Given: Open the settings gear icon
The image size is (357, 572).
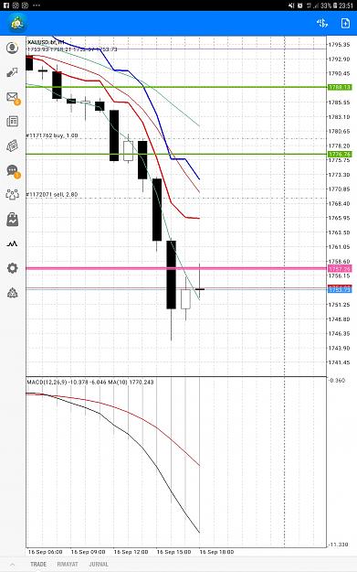Looking at the screenshot, I should [13, 268].
